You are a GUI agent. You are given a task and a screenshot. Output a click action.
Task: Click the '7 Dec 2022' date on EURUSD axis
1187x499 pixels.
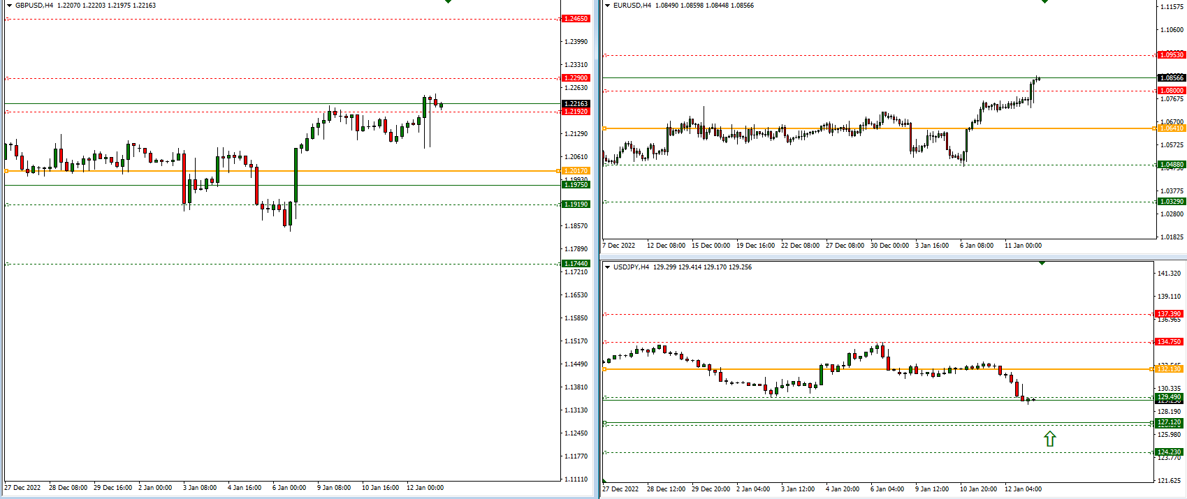coord(619,246)
